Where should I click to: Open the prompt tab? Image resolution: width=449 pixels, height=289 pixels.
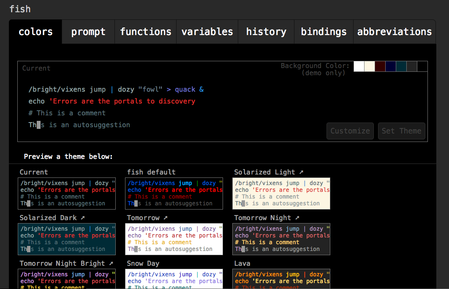pos(88,32)
